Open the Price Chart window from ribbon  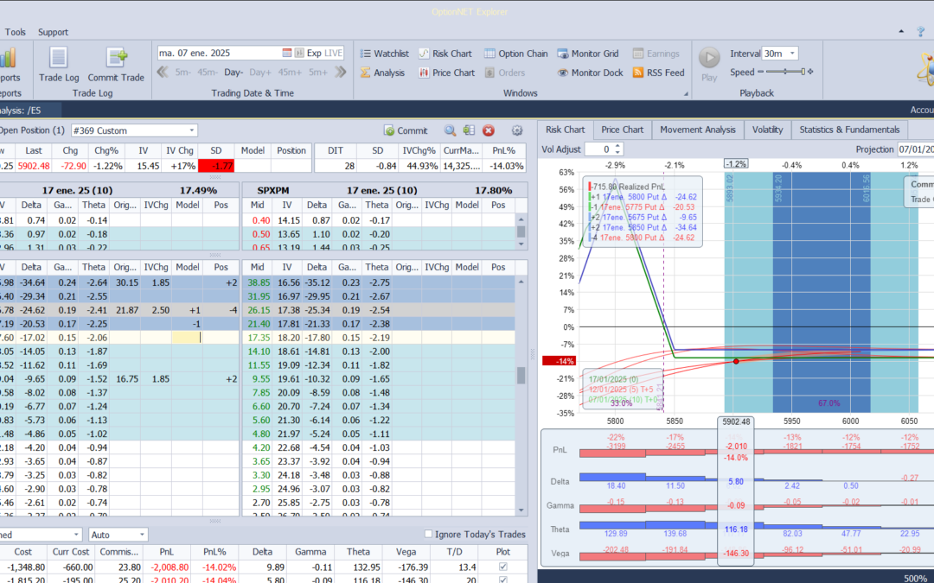(446, 73)
